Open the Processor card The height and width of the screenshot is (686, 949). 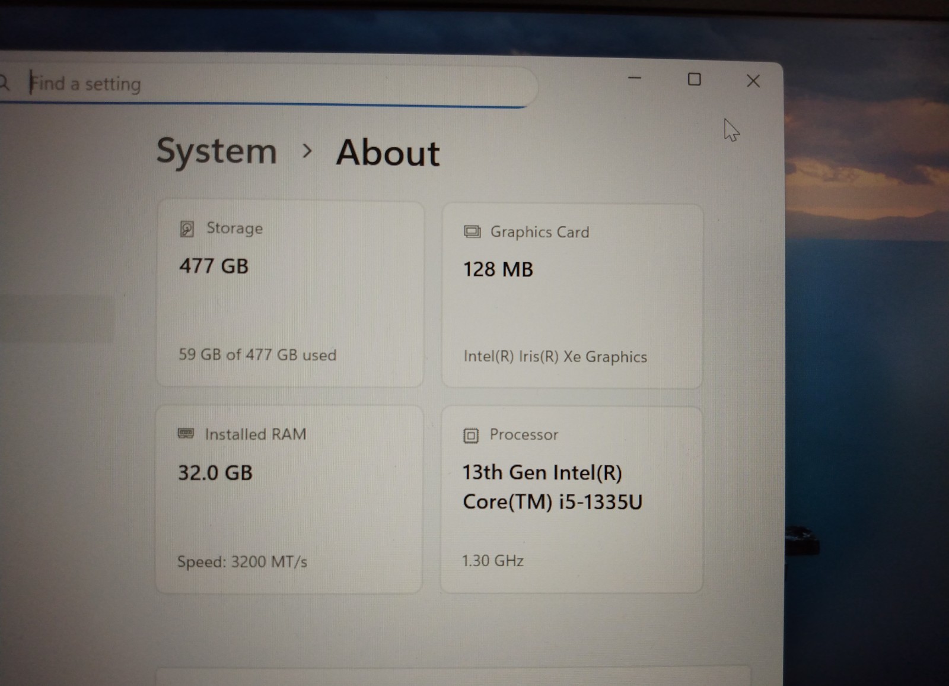(x=572, y=500)
